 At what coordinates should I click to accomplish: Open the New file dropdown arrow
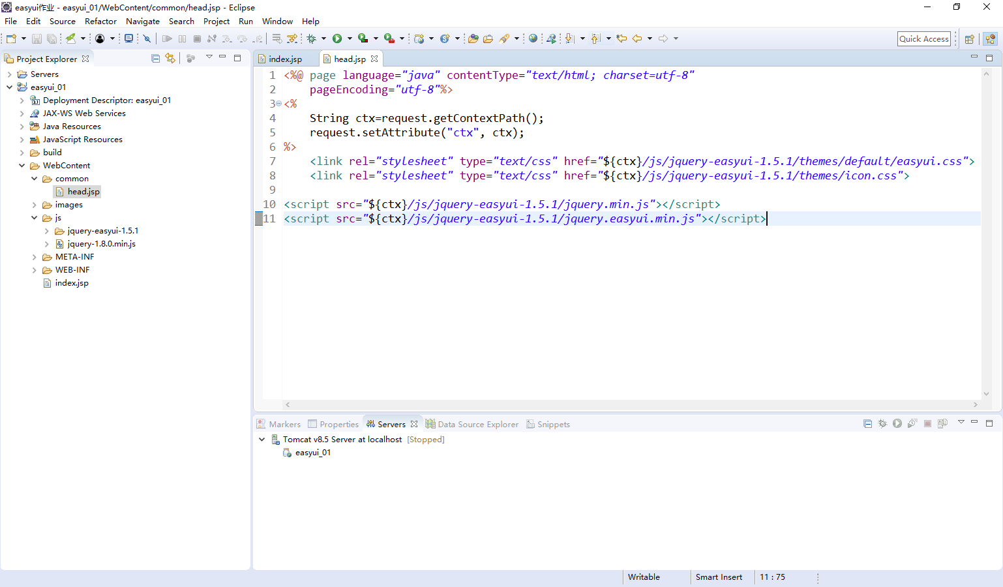pyautogui.click(x=23, y=38)
